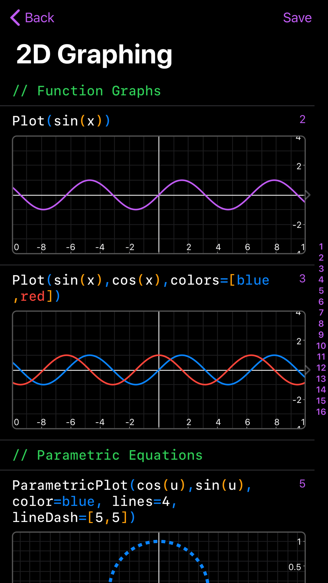The image size is (328, 583).
Task: Tap the blue and red graph
Action: (x=159, y=370)
